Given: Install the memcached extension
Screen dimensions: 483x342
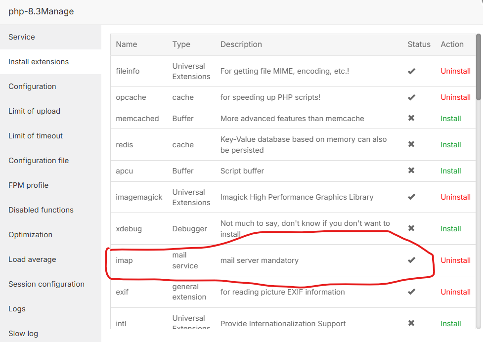Looking at the screenshot, I should (451, 119).
